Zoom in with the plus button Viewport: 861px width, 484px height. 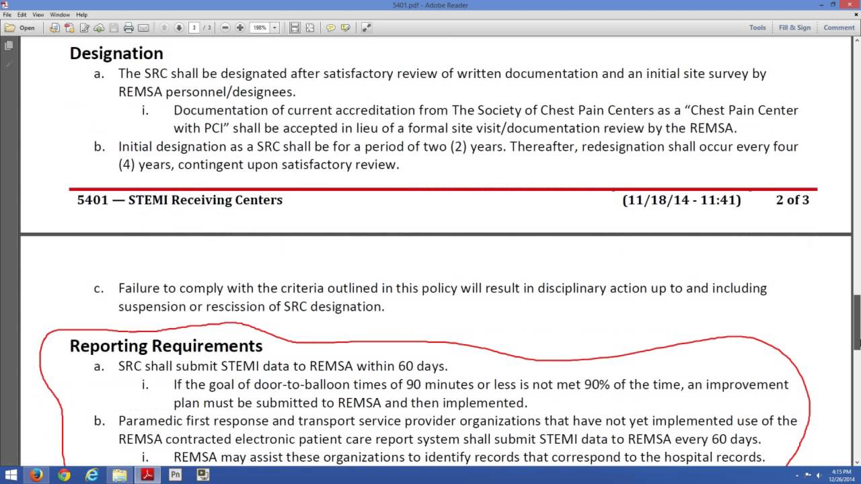click(x=240, y=28)
